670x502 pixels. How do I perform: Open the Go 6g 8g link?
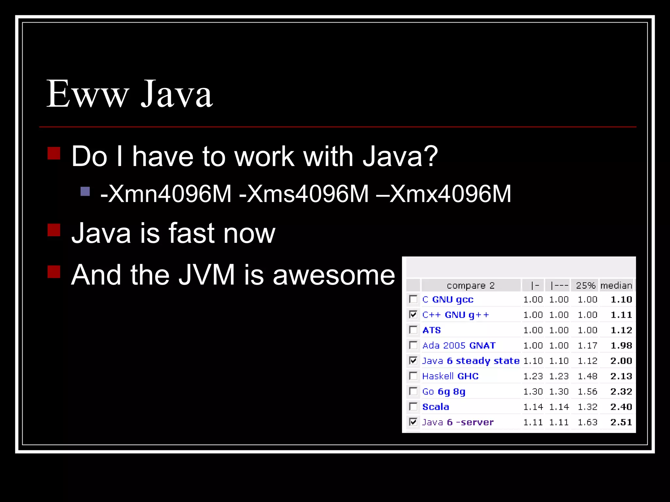444,392
